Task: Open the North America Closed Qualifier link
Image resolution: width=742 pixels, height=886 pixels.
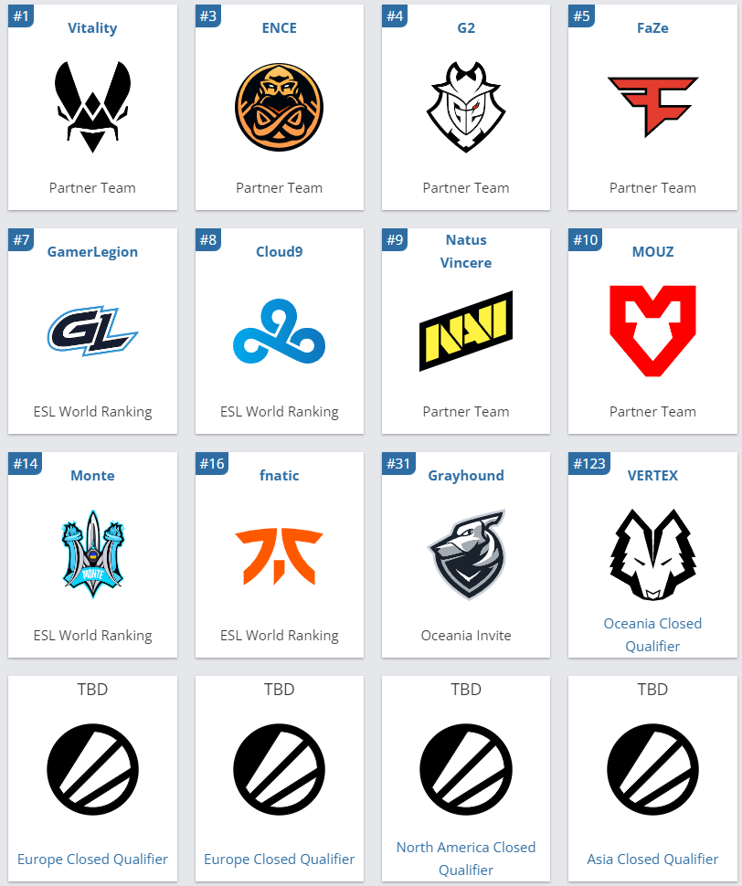Action: (466, 859)
